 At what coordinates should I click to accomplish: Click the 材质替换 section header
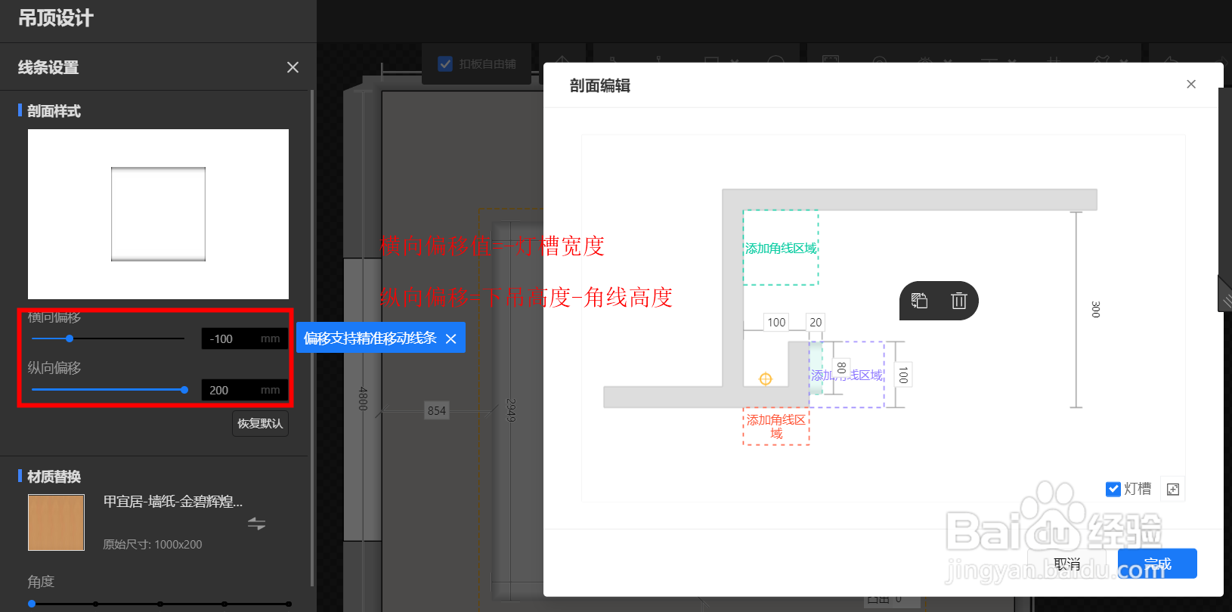(x=54, y=477)
